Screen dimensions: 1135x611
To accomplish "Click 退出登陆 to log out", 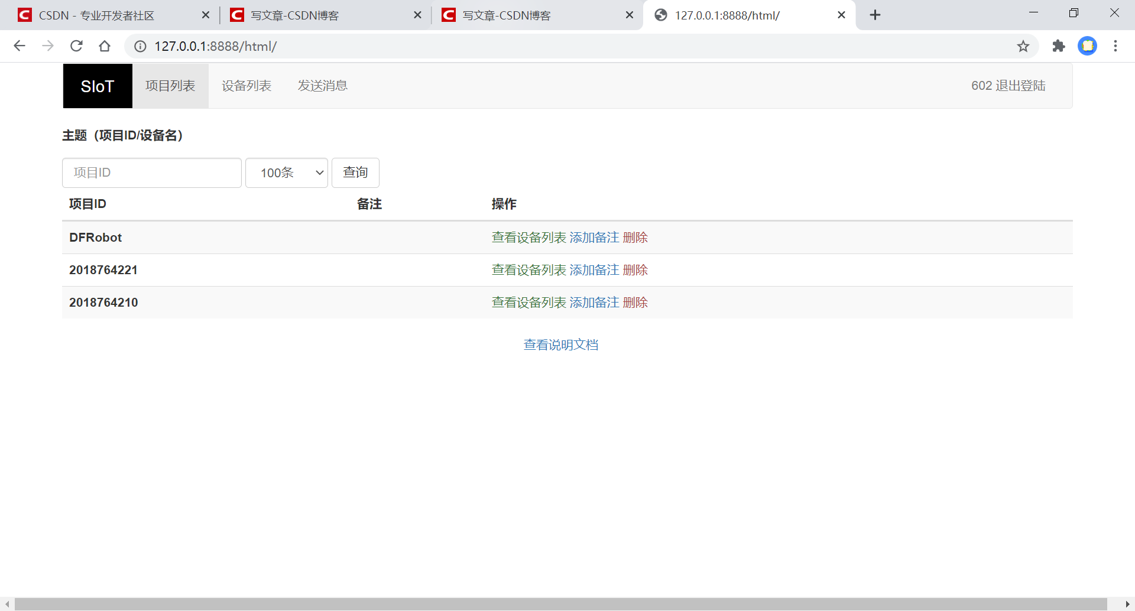I will tap(1021, 85).
